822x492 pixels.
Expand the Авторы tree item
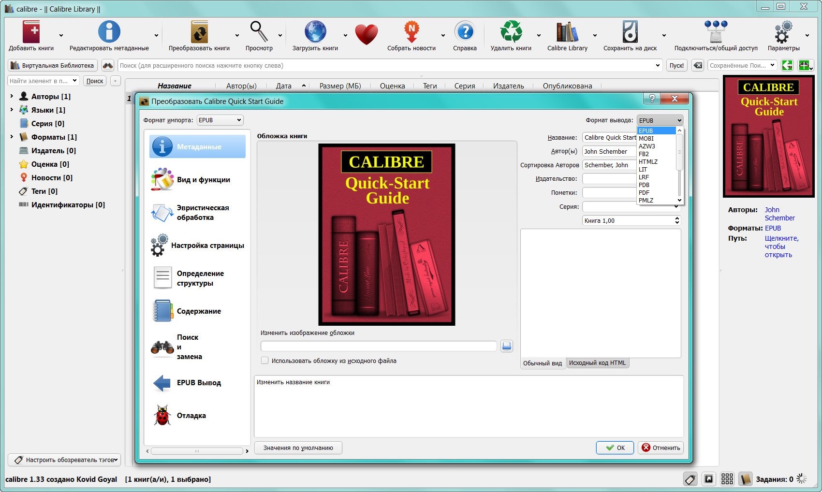pos(12,96)
